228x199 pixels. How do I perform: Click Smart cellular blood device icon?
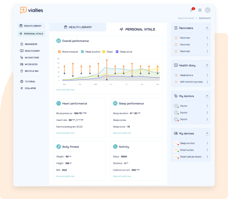tap(176, 157)
